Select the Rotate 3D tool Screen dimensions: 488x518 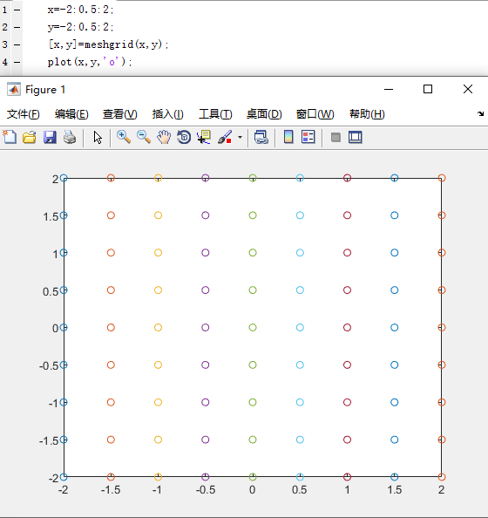pos(184,137)
